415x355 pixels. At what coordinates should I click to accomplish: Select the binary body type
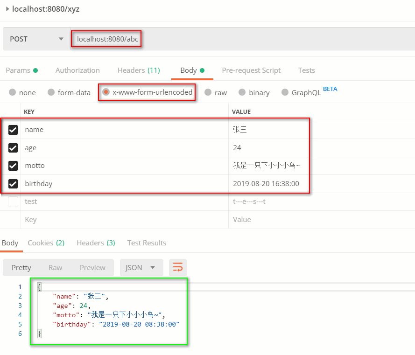[254, 92]
